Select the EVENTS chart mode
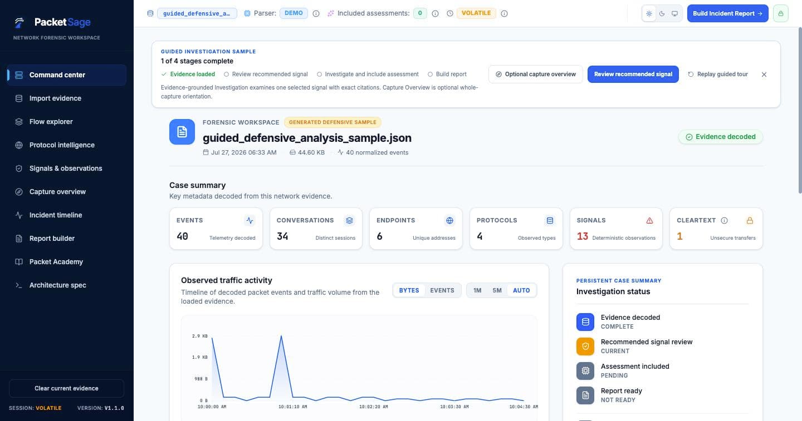802x421 pixels. click(442, 290)
